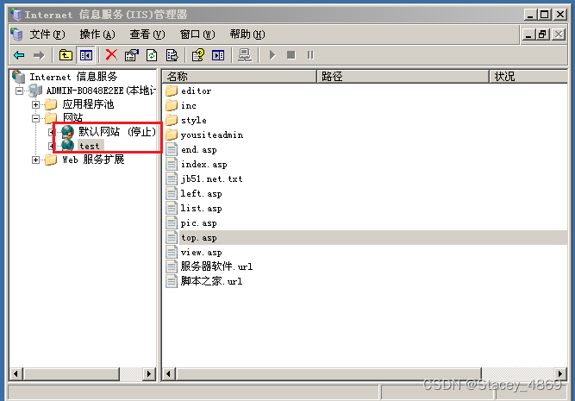Expand the Web 服务扩展 tree node
Image resolution: width=575 pixels, height=401 pixels.
click(x=35, y=160)
